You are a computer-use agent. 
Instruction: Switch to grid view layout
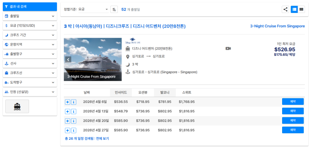tap(301, 9)
